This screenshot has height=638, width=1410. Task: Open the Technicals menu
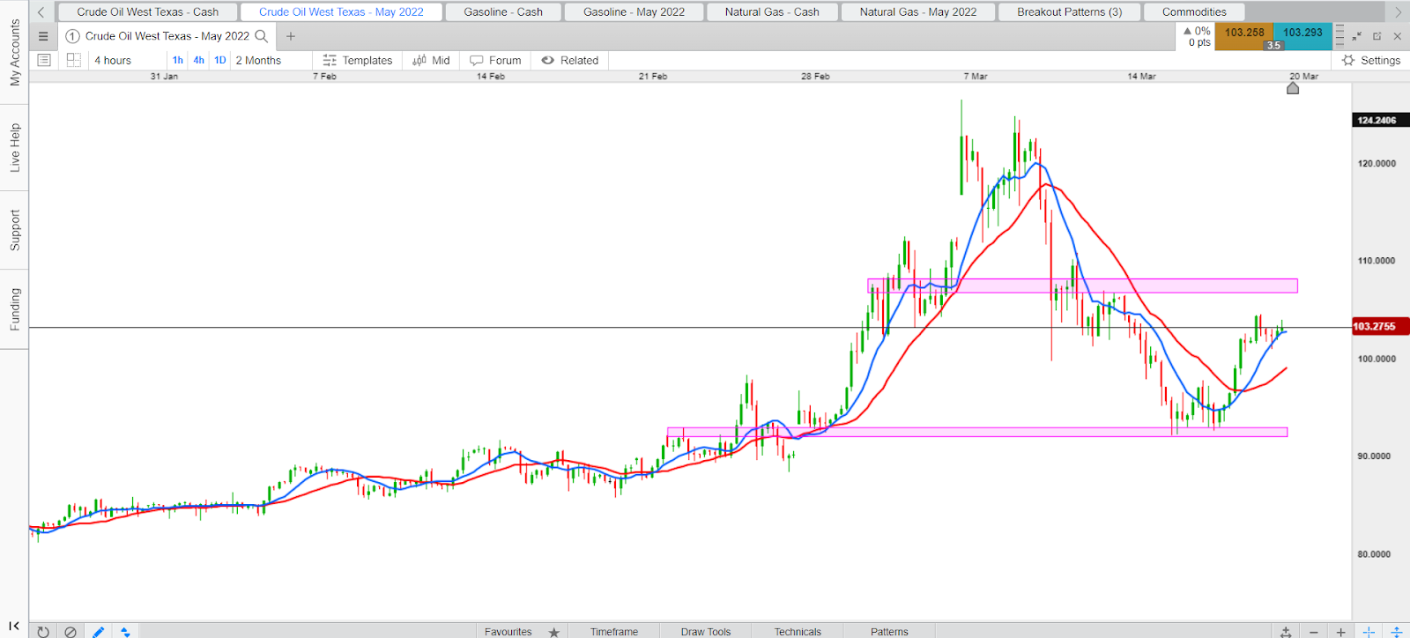pyautogui.click(x=798, y=632)
